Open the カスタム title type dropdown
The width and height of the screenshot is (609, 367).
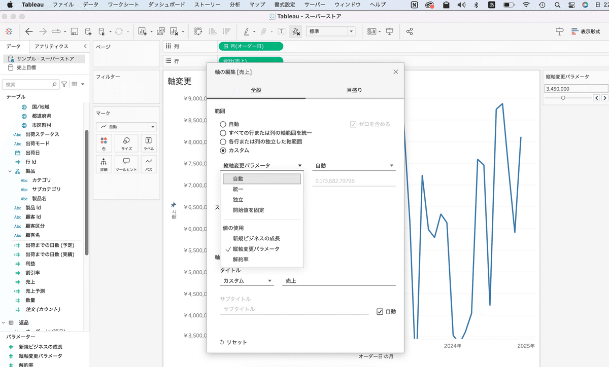247,280
